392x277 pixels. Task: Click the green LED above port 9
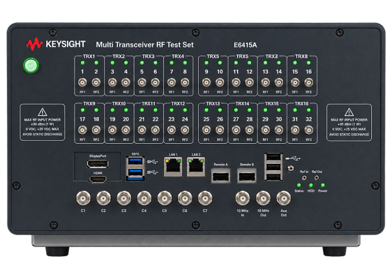tap(206, 63)
